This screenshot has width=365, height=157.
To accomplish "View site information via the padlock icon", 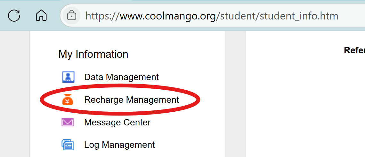I will (72, 16).
